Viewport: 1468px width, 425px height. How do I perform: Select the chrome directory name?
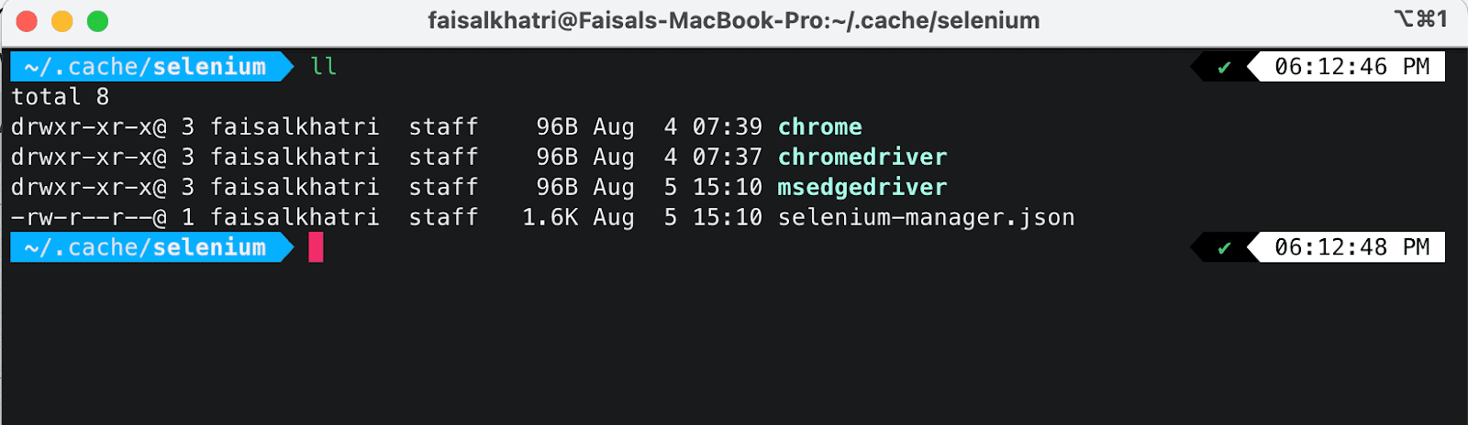tap(819, 127)
